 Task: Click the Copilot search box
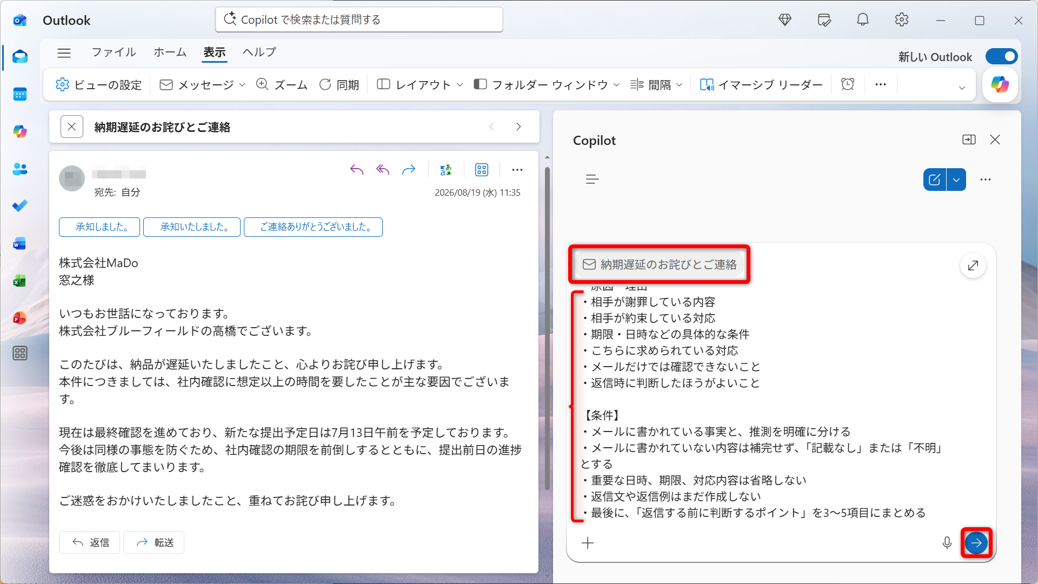pyautogui.click(x=359, y=20)
